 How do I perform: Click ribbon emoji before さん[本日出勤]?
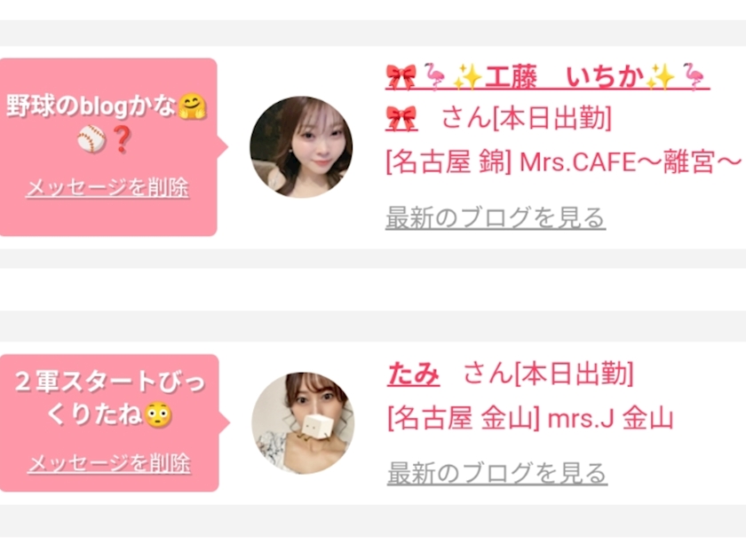click(x=401, y=118)
